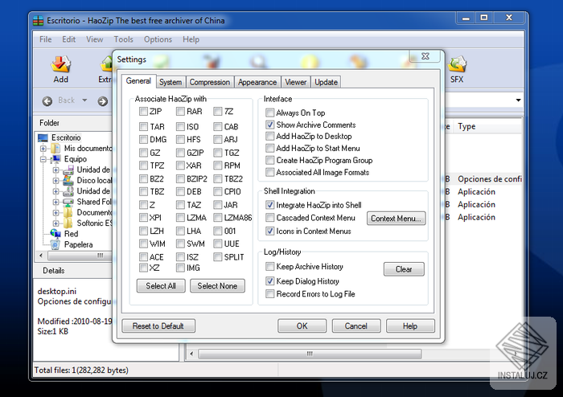This screenshot has width=563, height=397.
Task: Select the Softonic ES folder icon
Action: pos(68,223)
